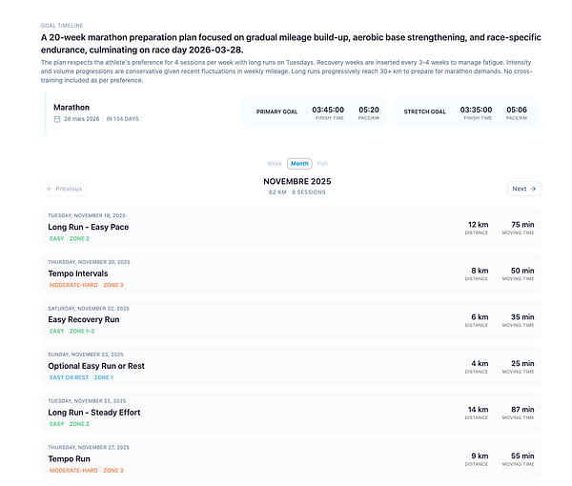This screenshot has height=486, width=572.
Task: Click the 87 min moving time
Action: tap(522, 410)
